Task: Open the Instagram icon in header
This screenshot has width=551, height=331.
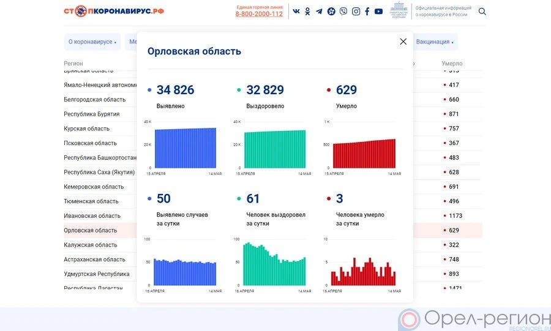Action: (356, 12)
